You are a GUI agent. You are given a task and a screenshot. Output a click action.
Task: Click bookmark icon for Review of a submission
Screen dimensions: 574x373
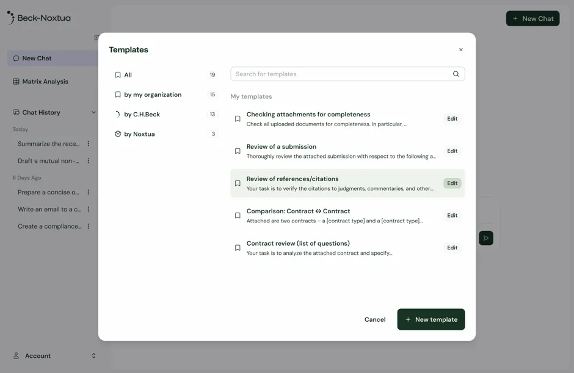click(238, 151)
